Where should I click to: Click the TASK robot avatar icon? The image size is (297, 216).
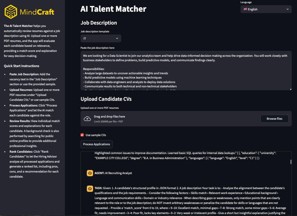pos(90,188)
